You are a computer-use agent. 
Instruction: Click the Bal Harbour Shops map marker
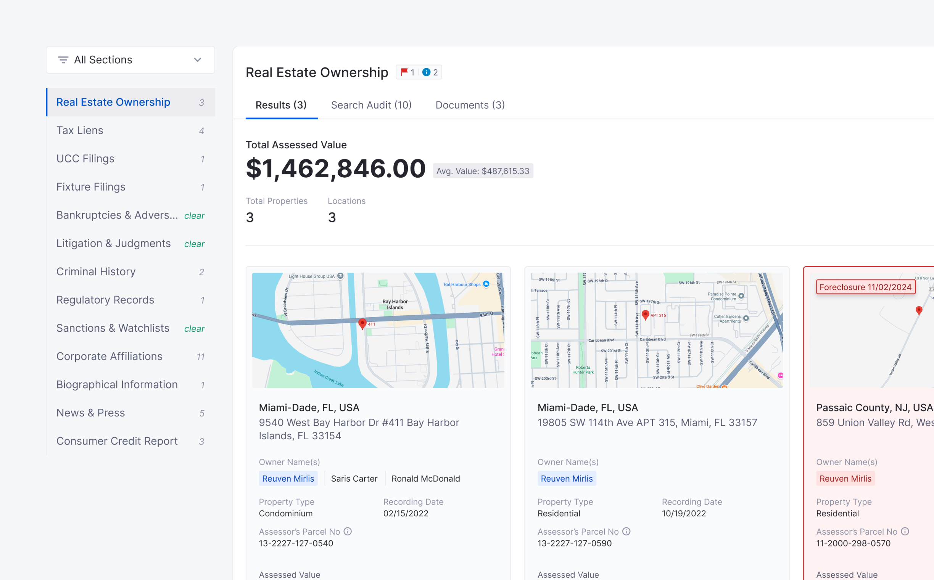pos(486,284)
